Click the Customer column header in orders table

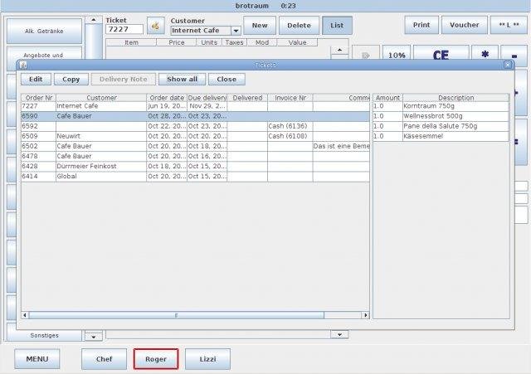[101, 98]
